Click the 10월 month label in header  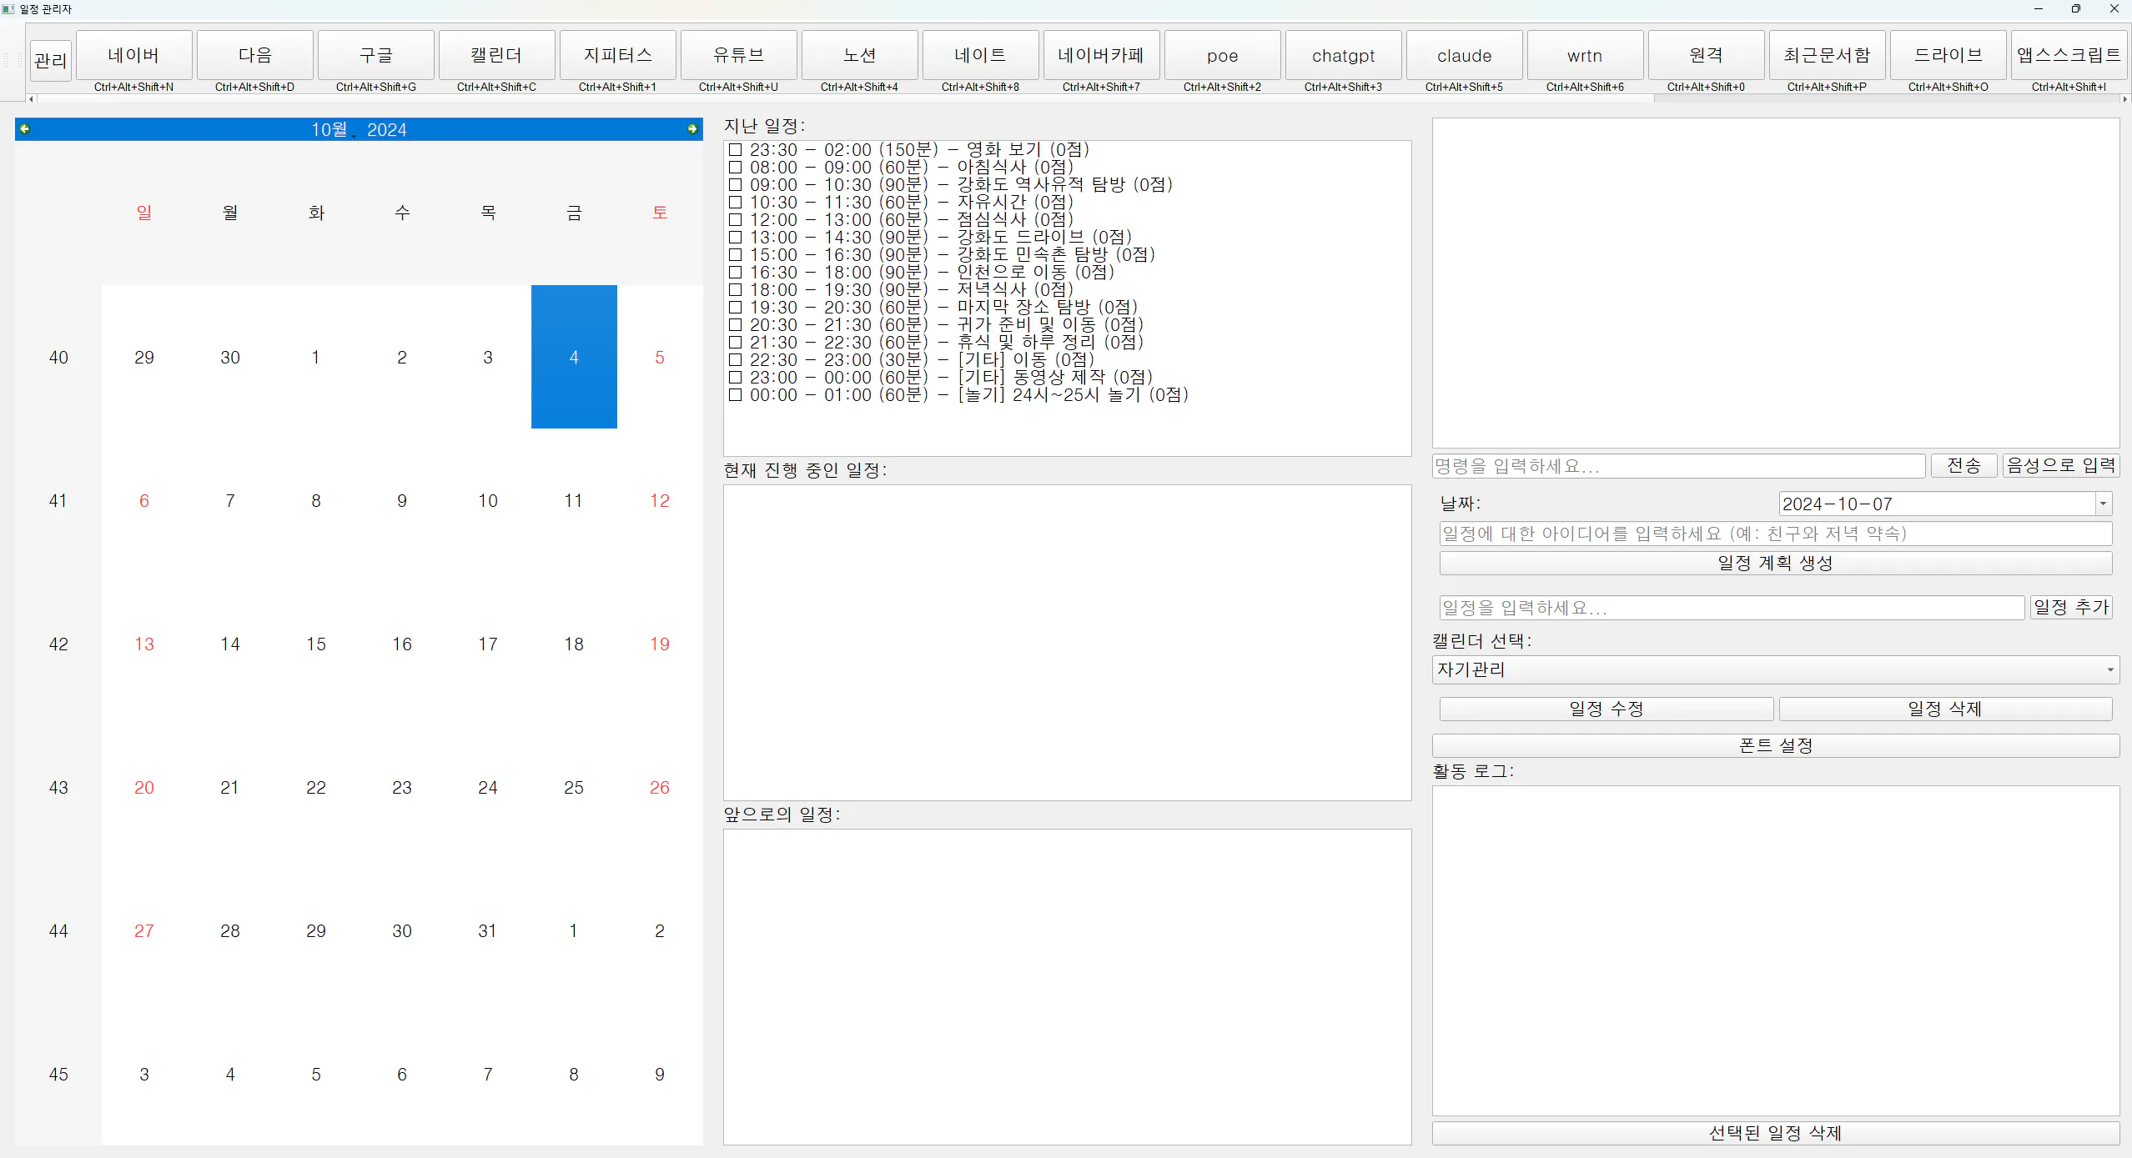330,130
